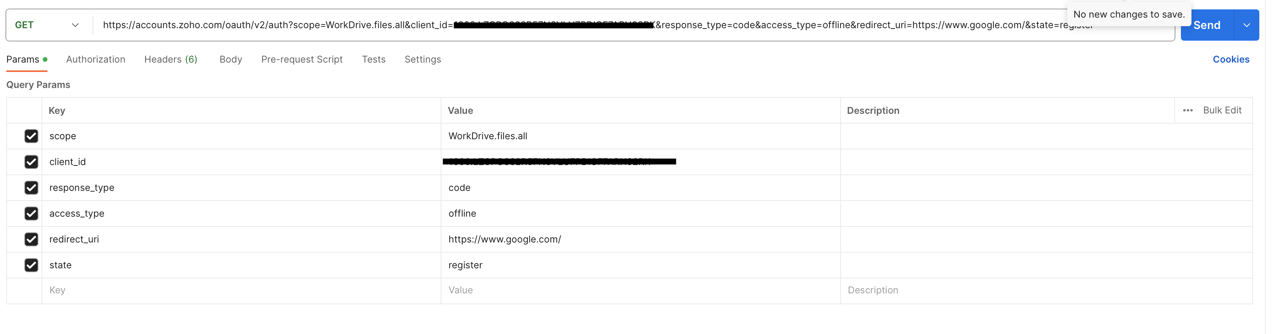
Task: Switch to the Authorization tab
Action: click(x=96, y=59)
